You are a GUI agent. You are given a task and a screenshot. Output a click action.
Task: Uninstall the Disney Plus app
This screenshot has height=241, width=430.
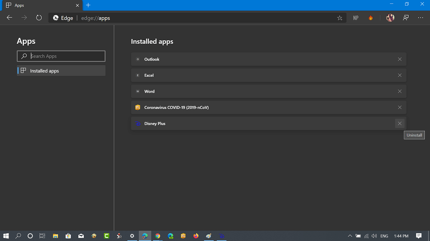(399, 124)
